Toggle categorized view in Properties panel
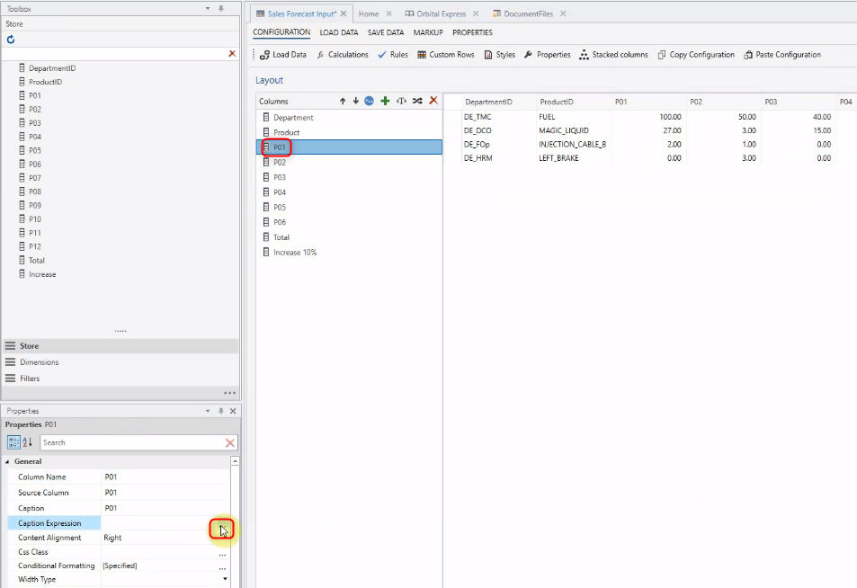This screenshot has height=588, width=857. tap(12, 442)
